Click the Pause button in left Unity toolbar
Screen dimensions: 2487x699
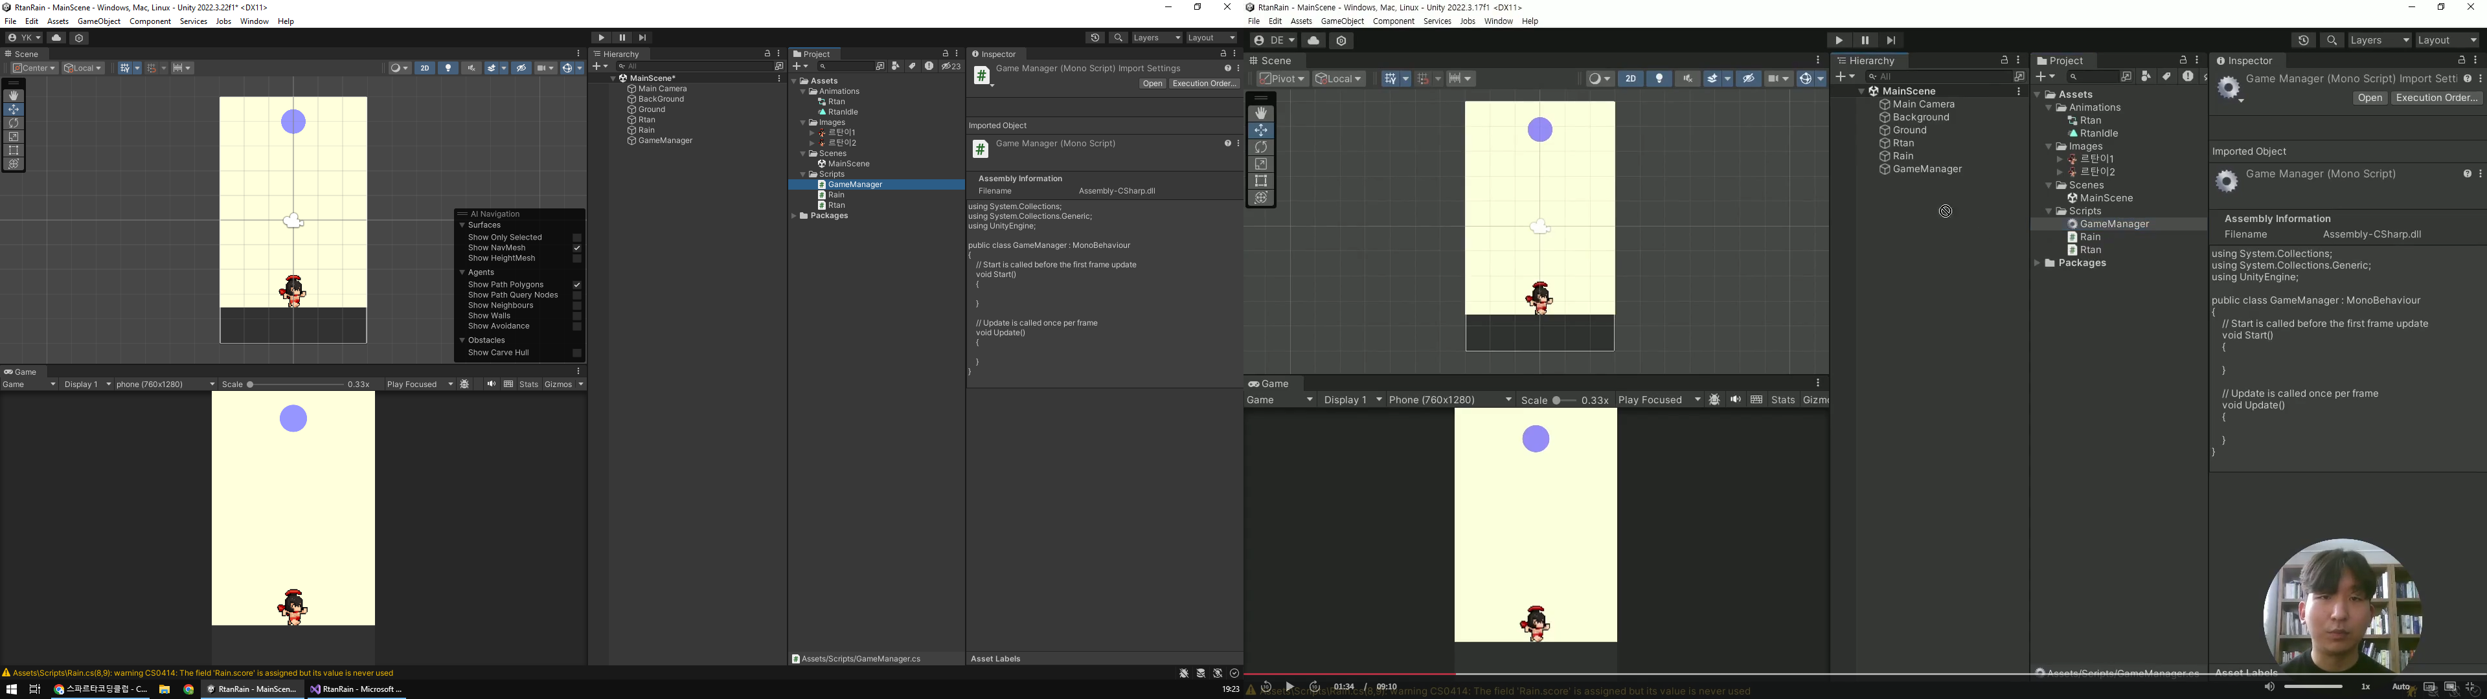point(622,38)
